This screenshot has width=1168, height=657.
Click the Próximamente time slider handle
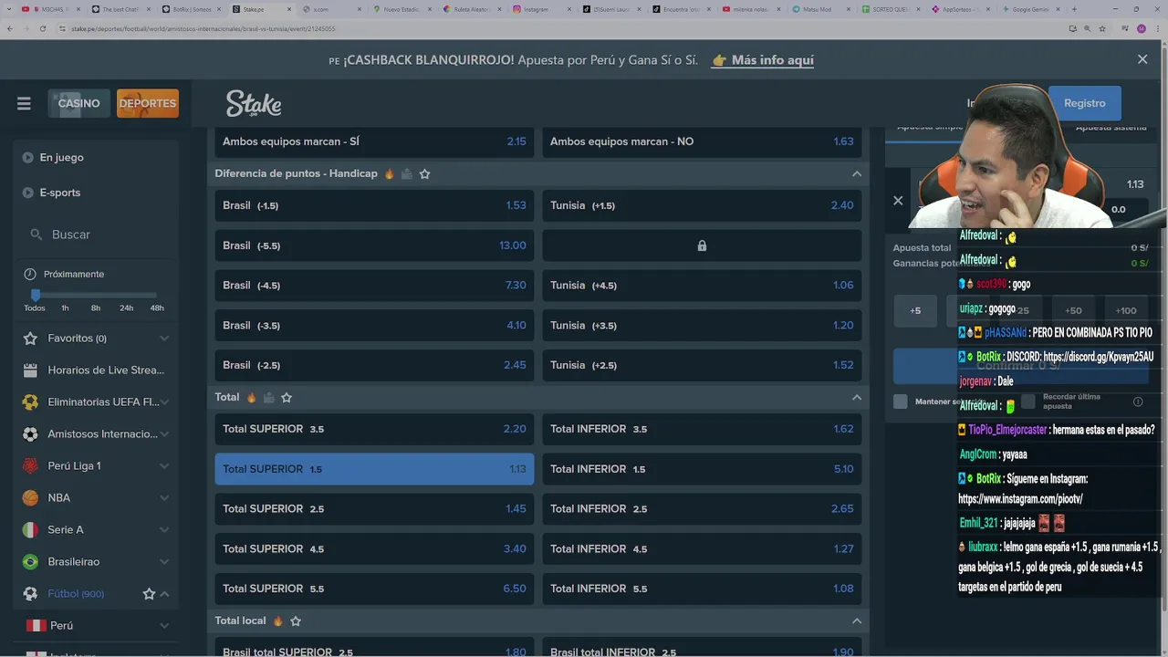35,295
